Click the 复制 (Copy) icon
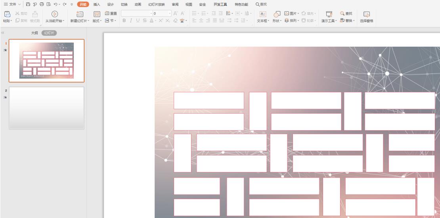The width and height of the screenshot is (440, 218). pos(17,21)
